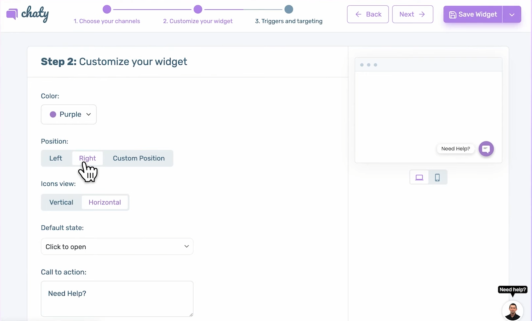Image resolution: width=532 pixels, height=321 pixels.
Task: Open step 3 Triggers and targeting
Action: coord(288,21)
